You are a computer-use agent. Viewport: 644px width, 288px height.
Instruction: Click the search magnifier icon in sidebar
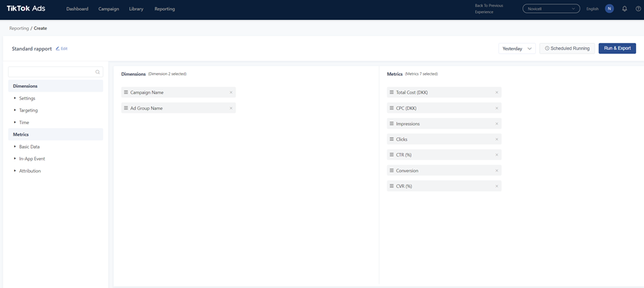click(x=97, y=71)
